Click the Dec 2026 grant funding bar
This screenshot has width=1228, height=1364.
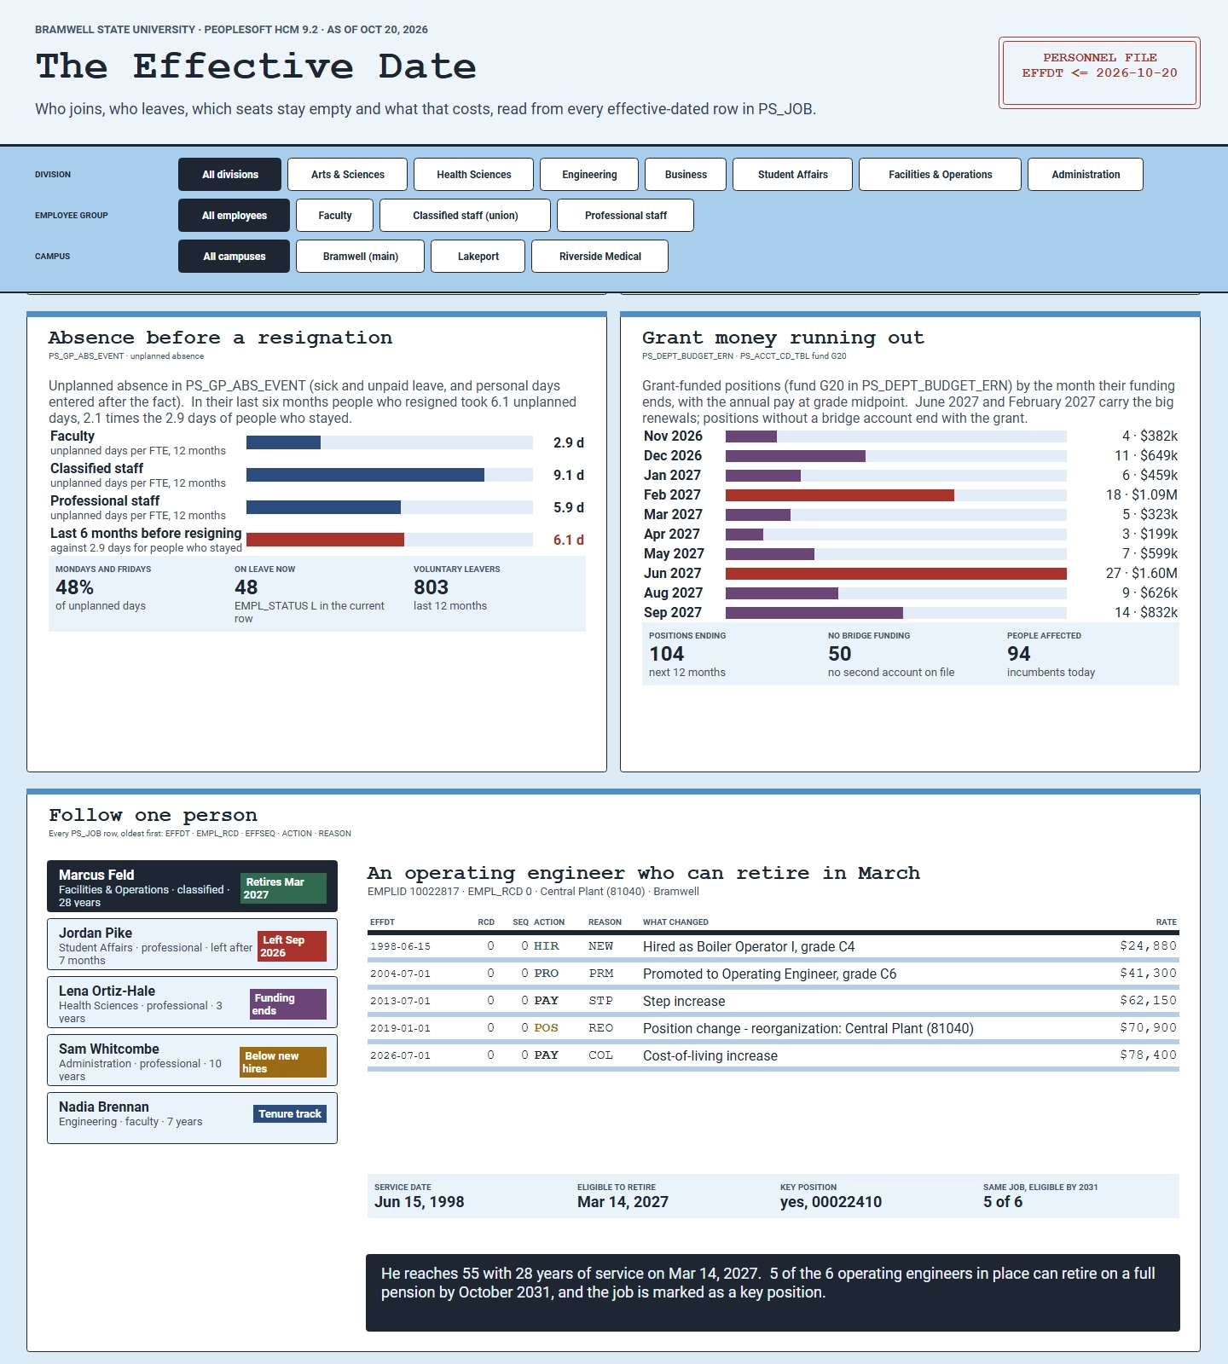[x=796, y=456]
